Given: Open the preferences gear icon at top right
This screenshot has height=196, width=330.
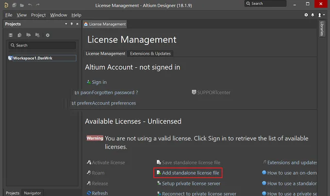Looking at the screenshot, I should (x=306, y=15).
